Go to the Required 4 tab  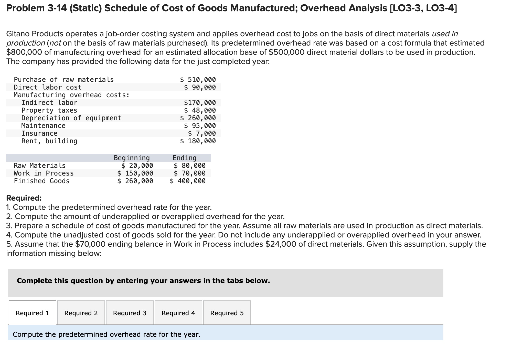tap(178, 313)
